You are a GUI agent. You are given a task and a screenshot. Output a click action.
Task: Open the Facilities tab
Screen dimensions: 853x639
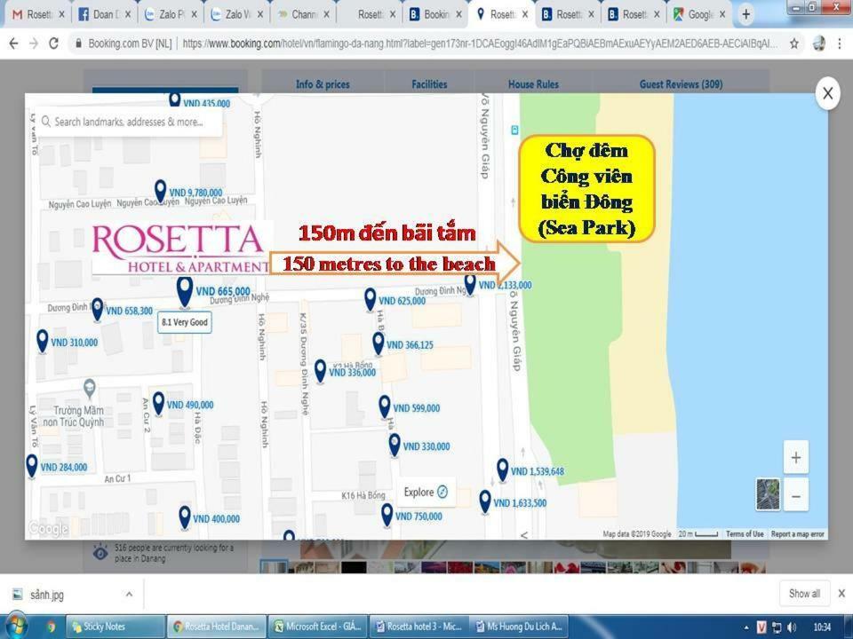pyautogui.click(x=429, y=84)
